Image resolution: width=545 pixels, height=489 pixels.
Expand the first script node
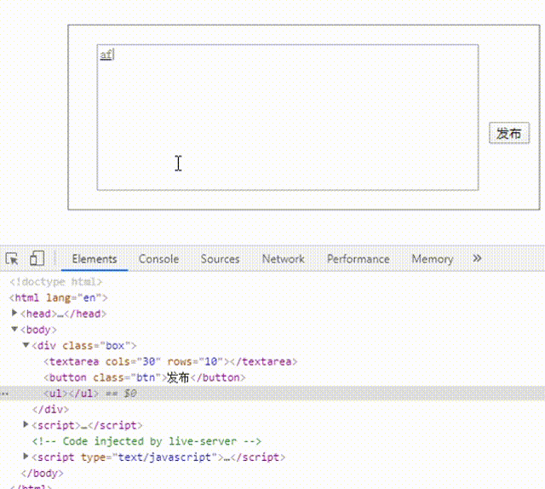pos(26,424)
